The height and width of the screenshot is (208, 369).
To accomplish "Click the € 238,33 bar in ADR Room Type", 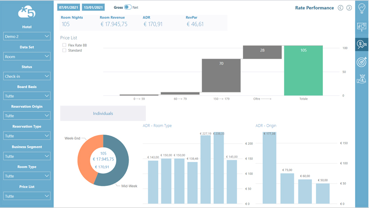I will coord(219,168).
